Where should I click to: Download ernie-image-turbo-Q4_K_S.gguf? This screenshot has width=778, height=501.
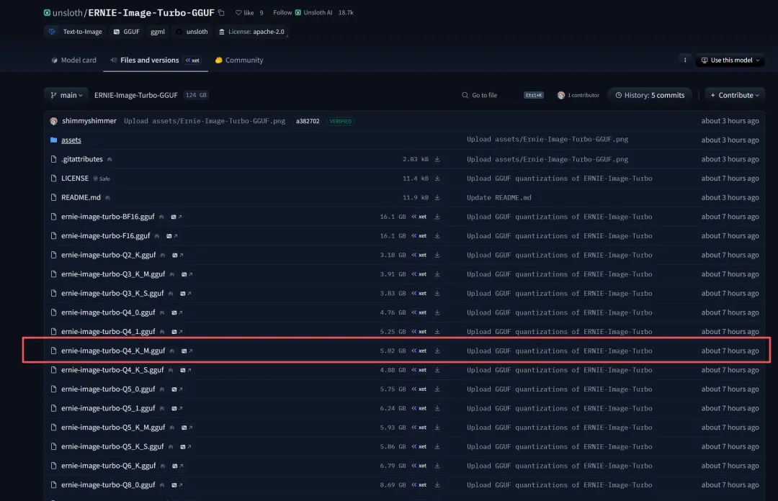tap(437, 370)
